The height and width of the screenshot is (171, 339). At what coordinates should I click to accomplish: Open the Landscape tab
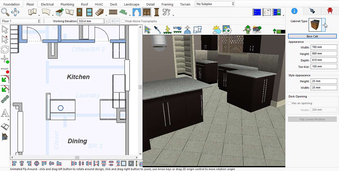(x=132, y=4)
